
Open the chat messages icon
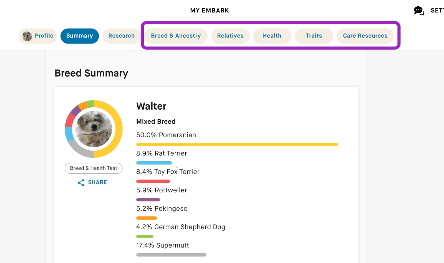[418, 11]
